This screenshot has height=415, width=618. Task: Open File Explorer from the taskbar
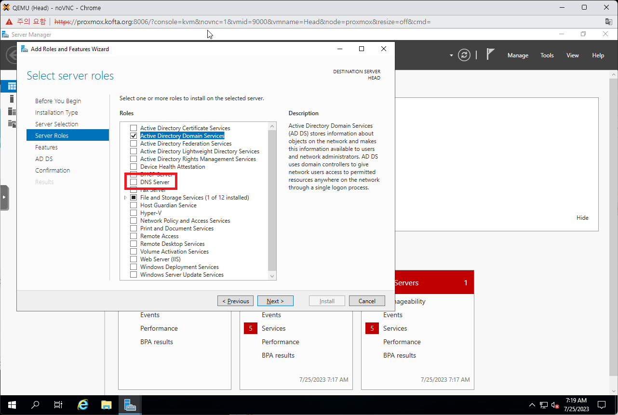pyautogui.click(x=106, y=405)
